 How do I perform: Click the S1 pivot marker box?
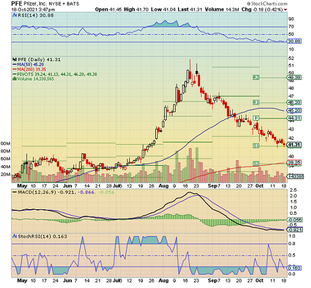(256, 146)
